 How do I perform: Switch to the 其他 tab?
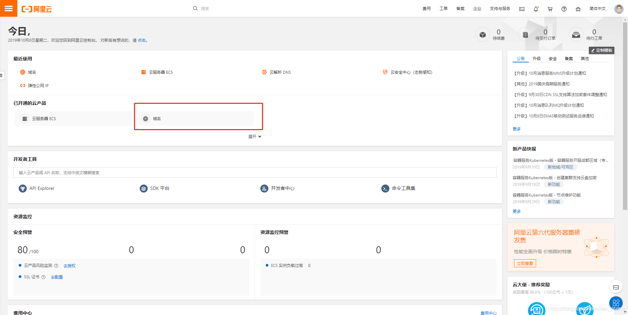pos(585,58)
